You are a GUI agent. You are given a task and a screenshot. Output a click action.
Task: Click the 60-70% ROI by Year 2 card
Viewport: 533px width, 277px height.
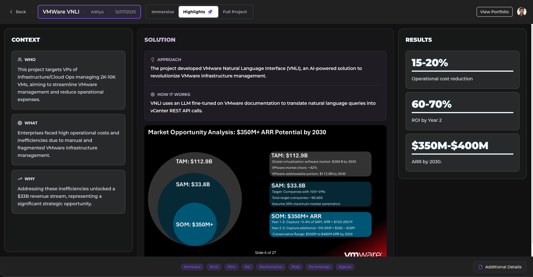[x=463, y=111]
